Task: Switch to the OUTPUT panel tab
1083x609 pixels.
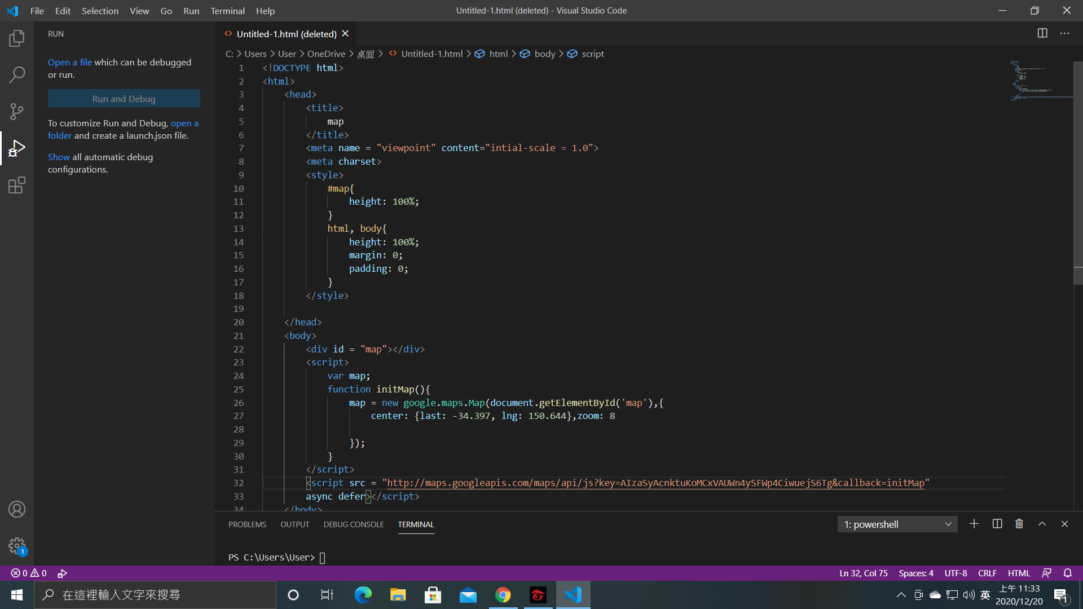Action: point(294,524)
